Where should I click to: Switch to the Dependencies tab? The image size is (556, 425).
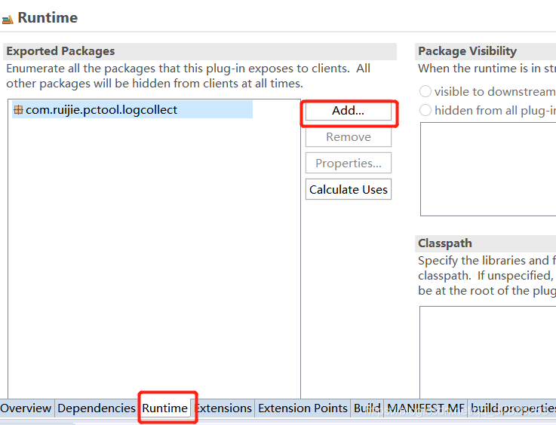pyautogui.click(x=96, y=408)
